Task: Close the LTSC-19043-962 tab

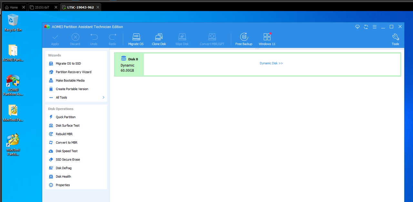Action: (x=98, y=7)
